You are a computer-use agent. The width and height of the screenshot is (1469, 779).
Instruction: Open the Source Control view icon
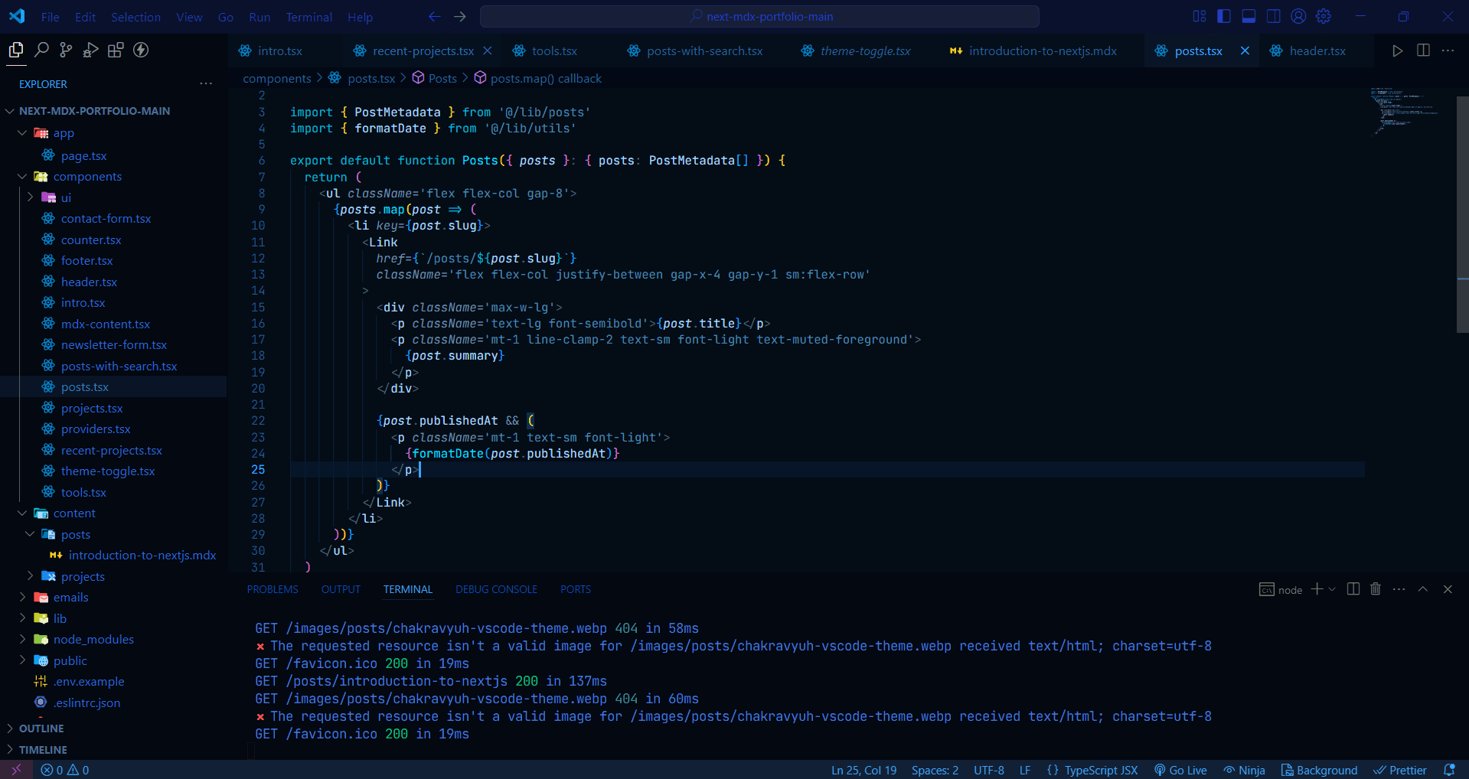click(66, 51)
